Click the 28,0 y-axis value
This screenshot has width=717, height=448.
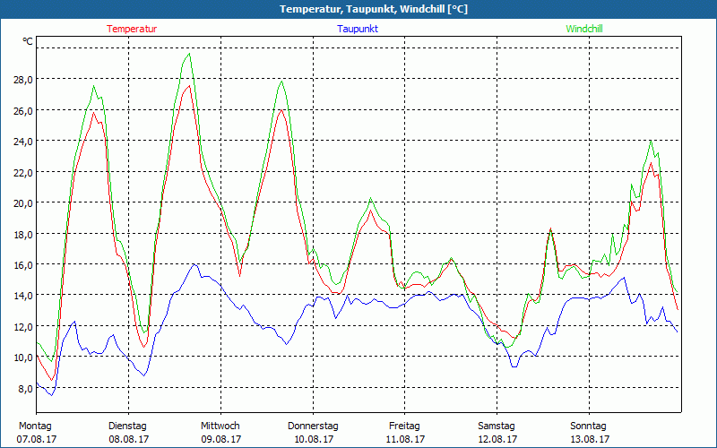tap(23, 80)
